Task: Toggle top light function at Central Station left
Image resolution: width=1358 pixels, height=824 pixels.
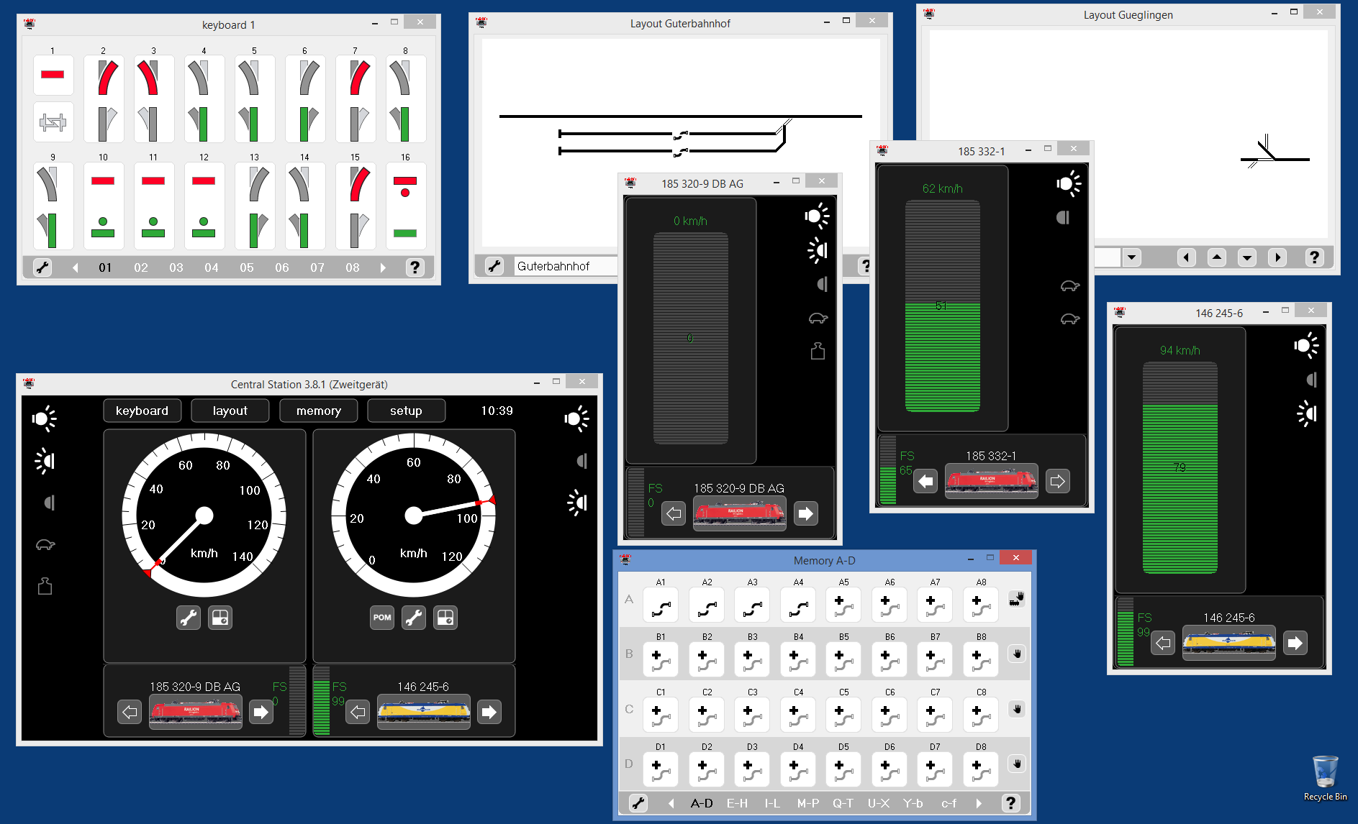Action: 45,418
